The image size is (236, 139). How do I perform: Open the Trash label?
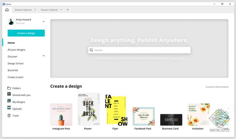coord(16,116)
